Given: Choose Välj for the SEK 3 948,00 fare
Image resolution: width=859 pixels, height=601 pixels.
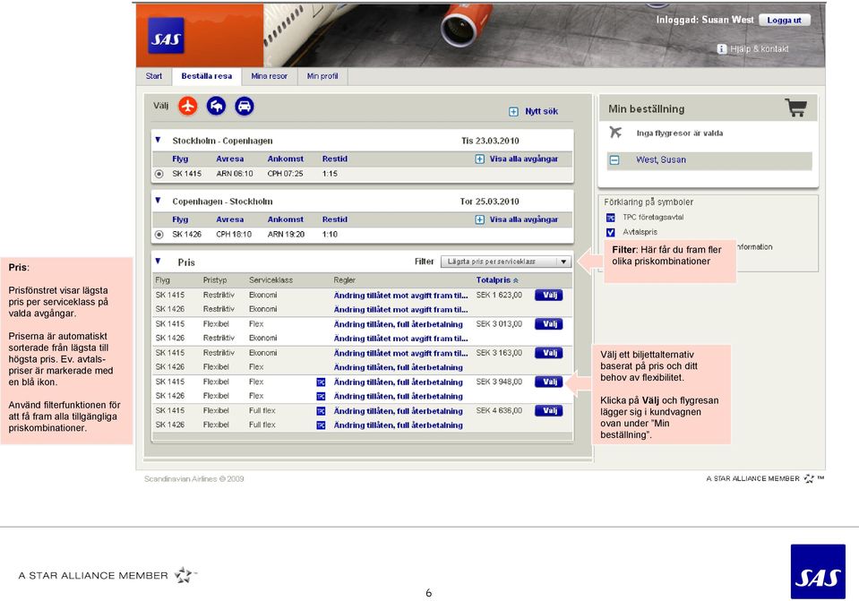Looking at the screenshot, I should tap(549, 382).
